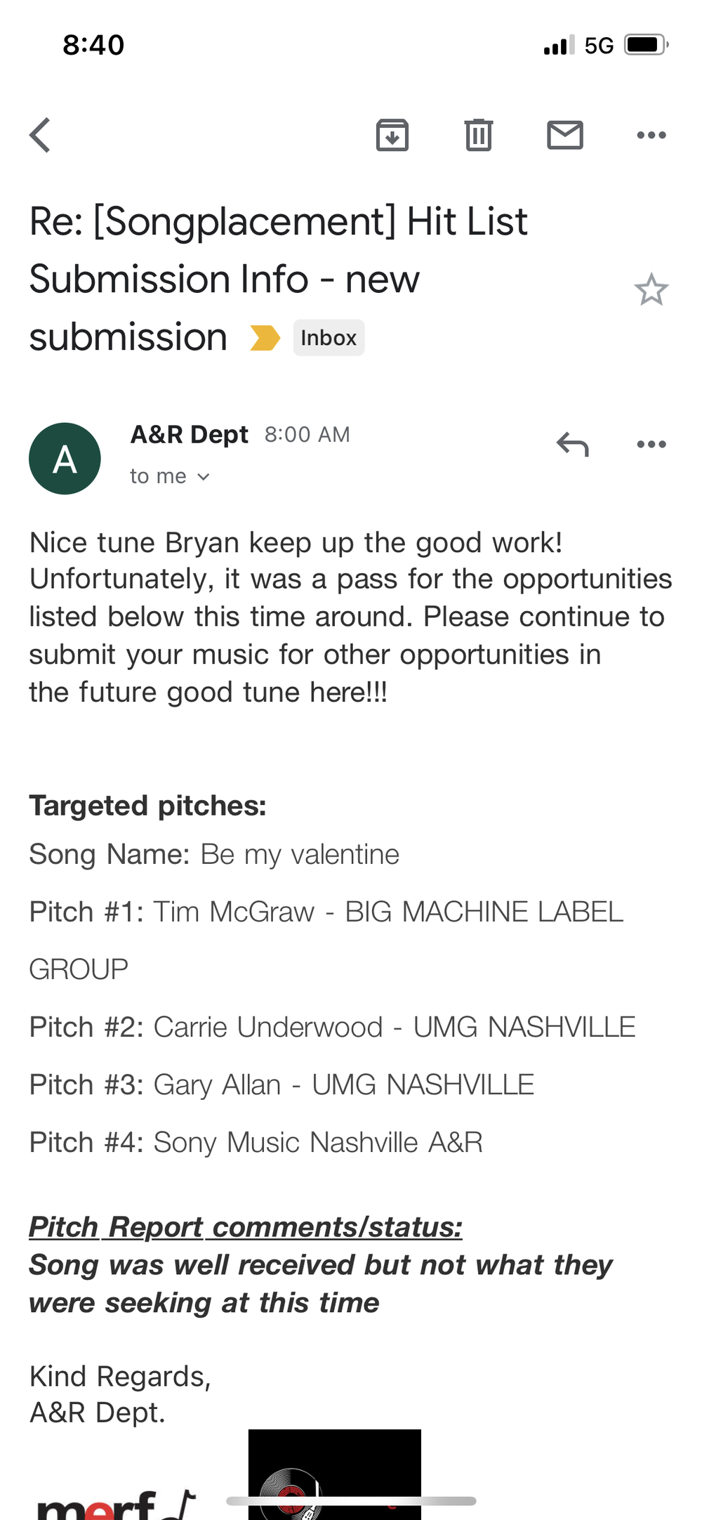Image resolution: width=702 pixels, height=1520 pixels.
Task: Archive this email with the archive icon
Action: coord(392,135)
